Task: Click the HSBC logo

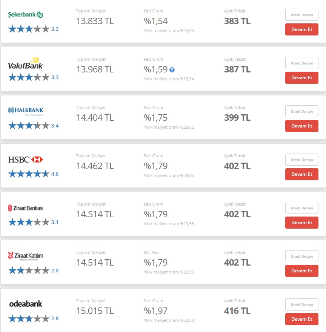Action: [26, 160]
